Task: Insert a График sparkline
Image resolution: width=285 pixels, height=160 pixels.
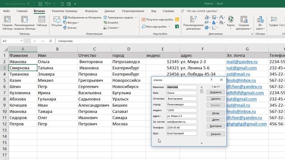Action: (274, 21)
